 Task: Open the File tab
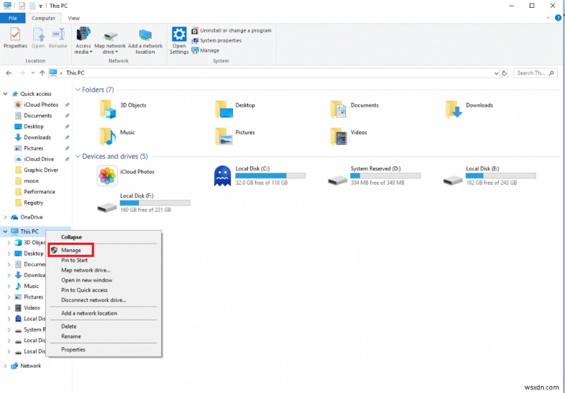(x=13, y=18)
